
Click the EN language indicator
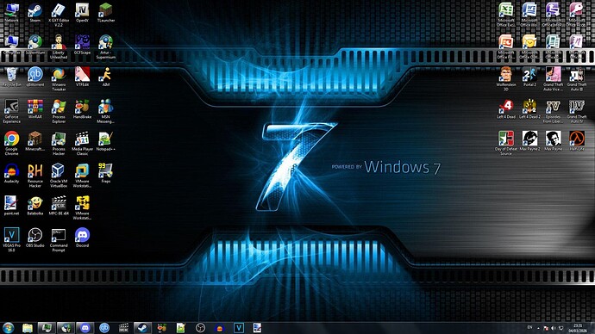click(x=529, y=328)
